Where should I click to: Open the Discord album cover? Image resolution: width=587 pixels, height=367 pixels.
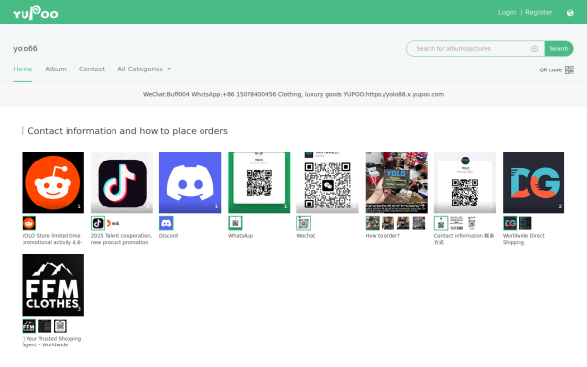click(190, 182)
